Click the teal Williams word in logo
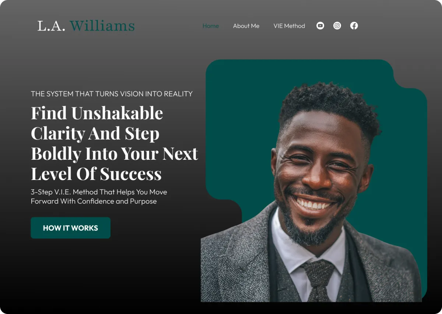 (102, 26)
